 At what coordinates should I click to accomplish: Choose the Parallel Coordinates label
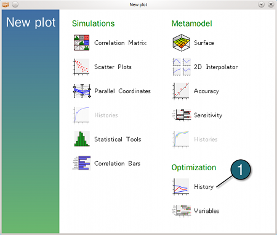tap(122, 91)
